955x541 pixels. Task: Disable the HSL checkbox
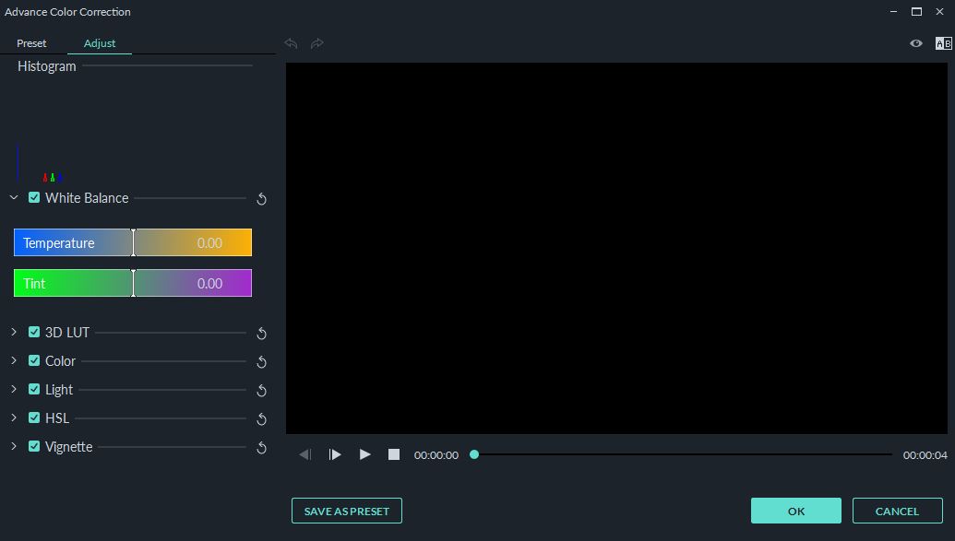click(34, 418)
